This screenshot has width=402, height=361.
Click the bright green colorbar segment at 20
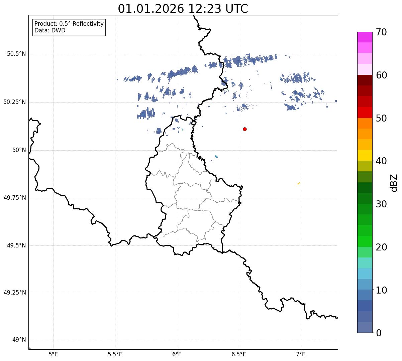tap(365, 241)
